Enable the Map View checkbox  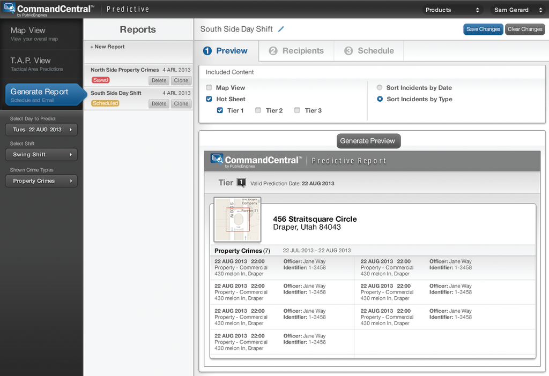pos(209,88)
